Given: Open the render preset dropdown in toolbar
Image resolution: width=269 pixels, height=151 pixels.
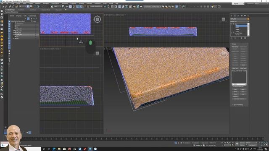Looking at the screenshot, I should click(x=152, y=7).
